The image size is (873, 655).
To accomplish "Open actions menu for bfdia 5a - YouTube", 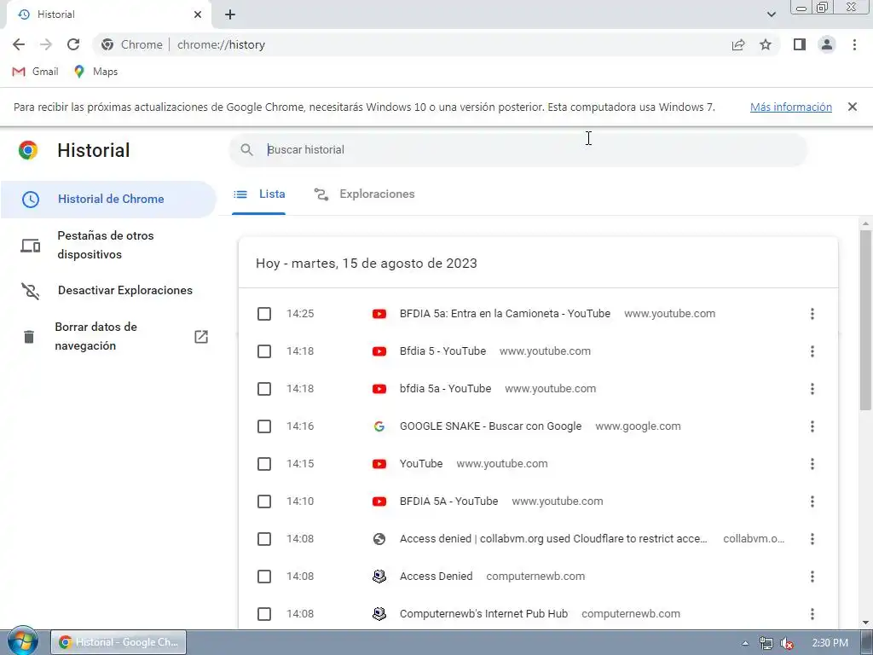I will (x=812, y=389).
